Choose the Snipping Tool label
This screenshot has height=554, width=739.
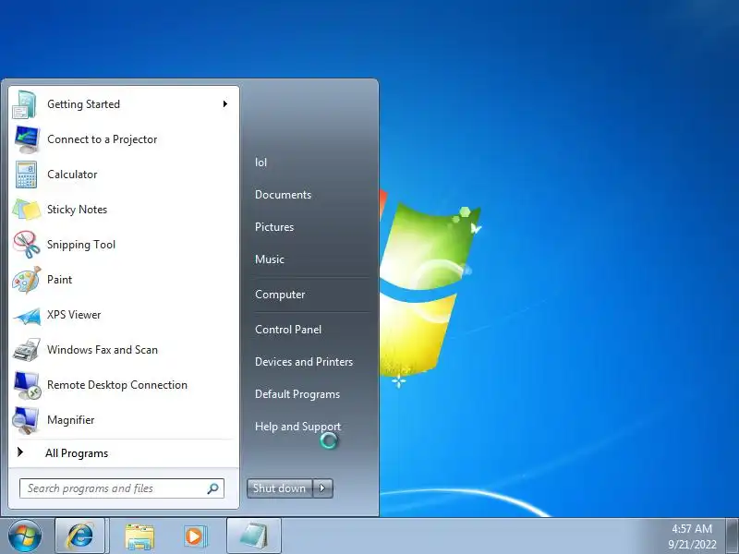click(x=81, y=245)
